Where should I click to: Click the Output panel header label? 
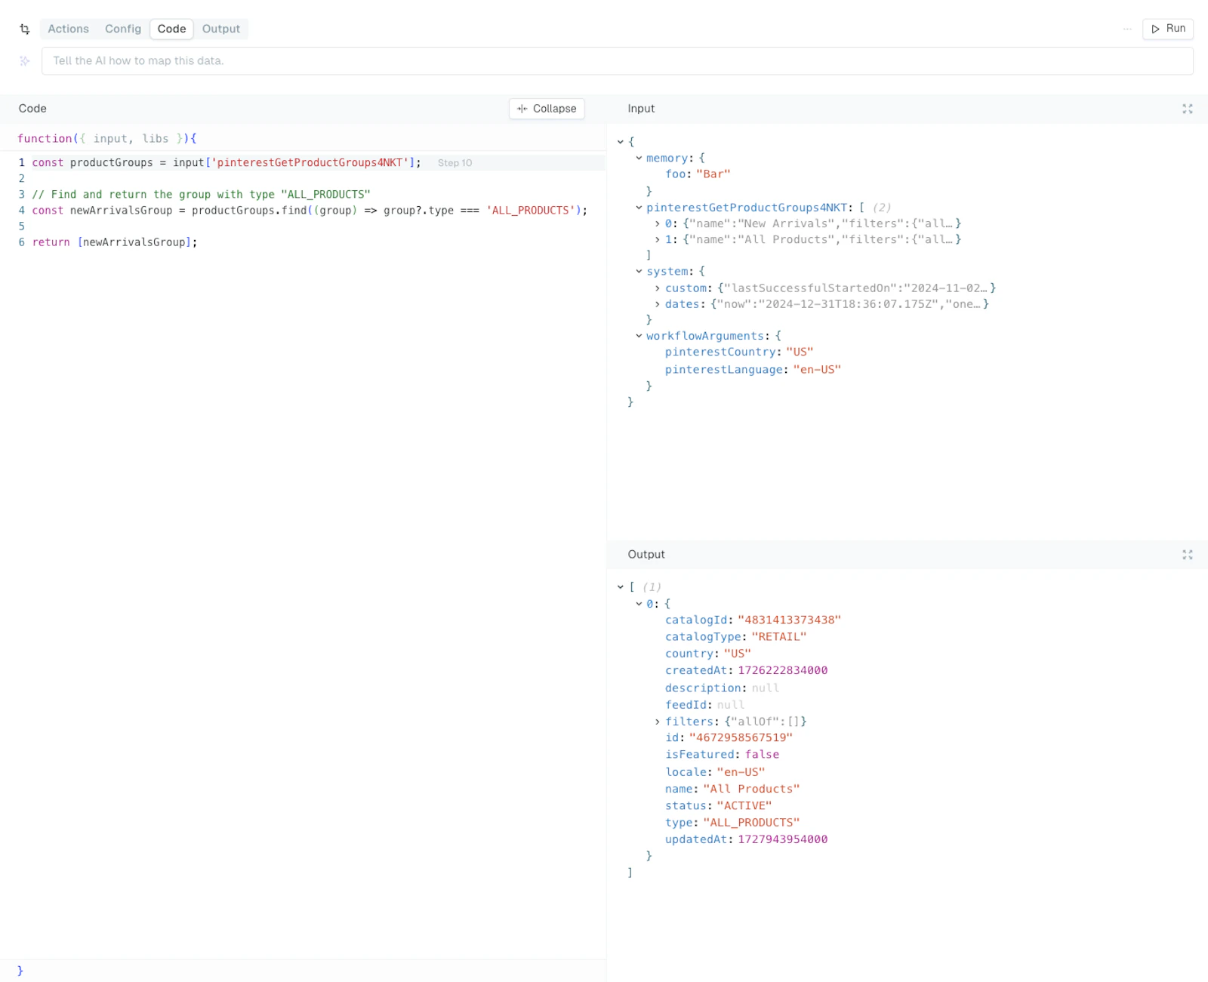pos(646,555)
